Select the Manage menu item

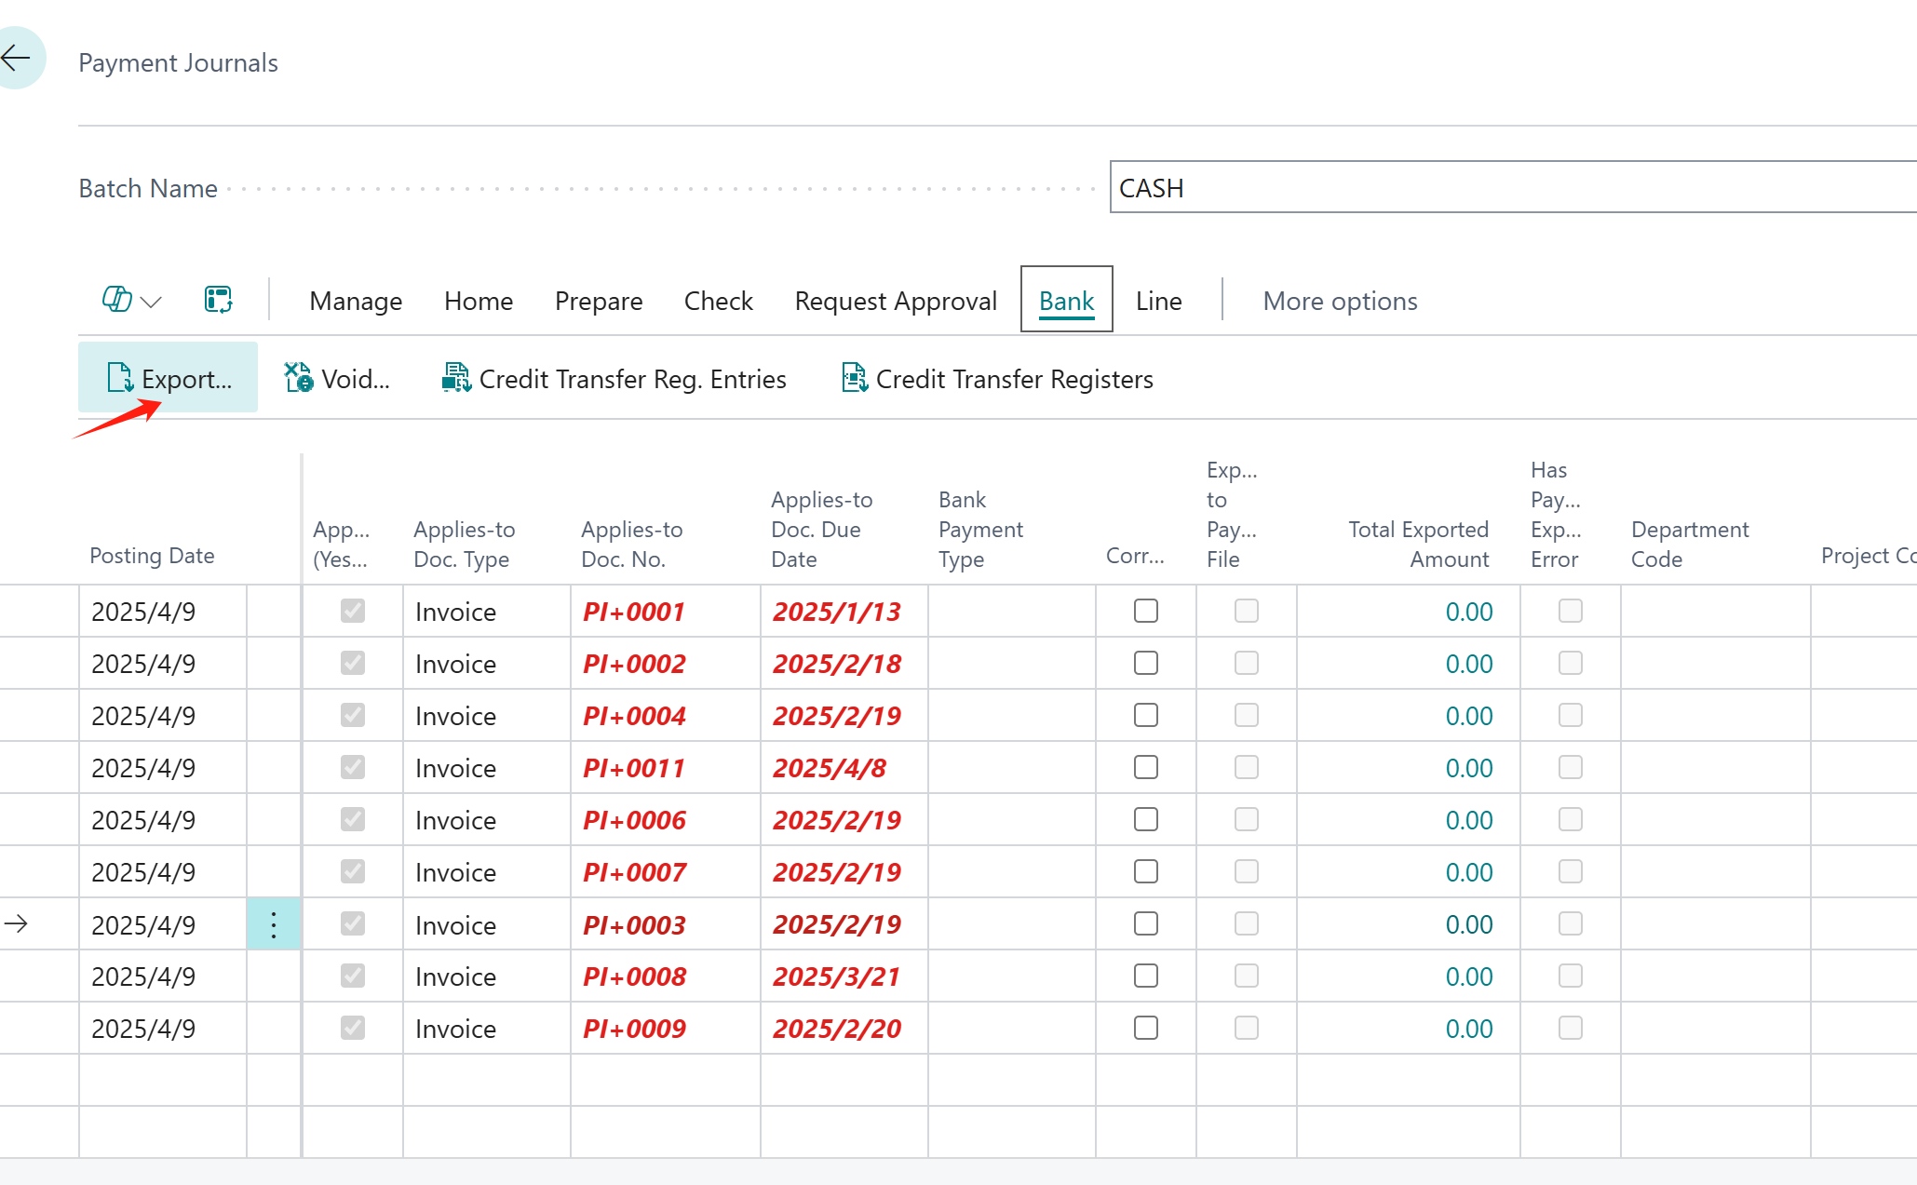[356, 301]
